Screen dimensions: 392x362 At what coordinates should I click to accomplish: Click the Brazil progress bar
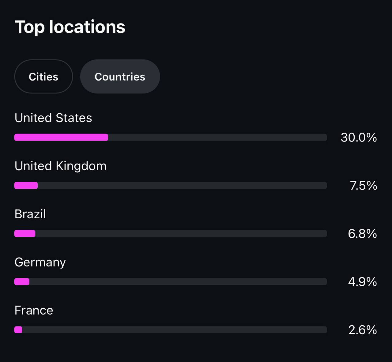click(171, 233)
